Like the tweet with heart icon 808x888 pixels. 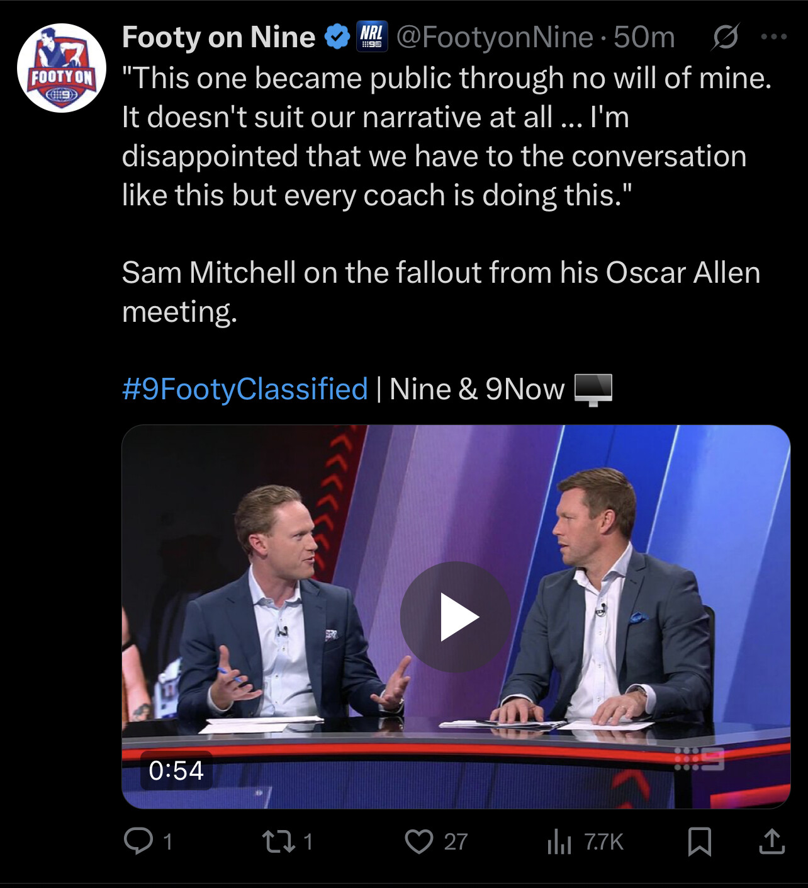(419, 841)
